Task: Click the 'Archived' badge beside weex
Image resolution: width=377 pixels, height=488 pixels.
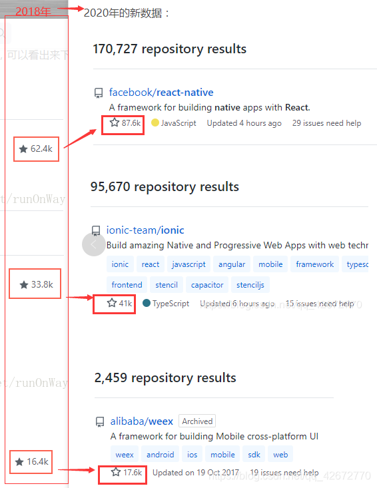Action: [197, 421]
